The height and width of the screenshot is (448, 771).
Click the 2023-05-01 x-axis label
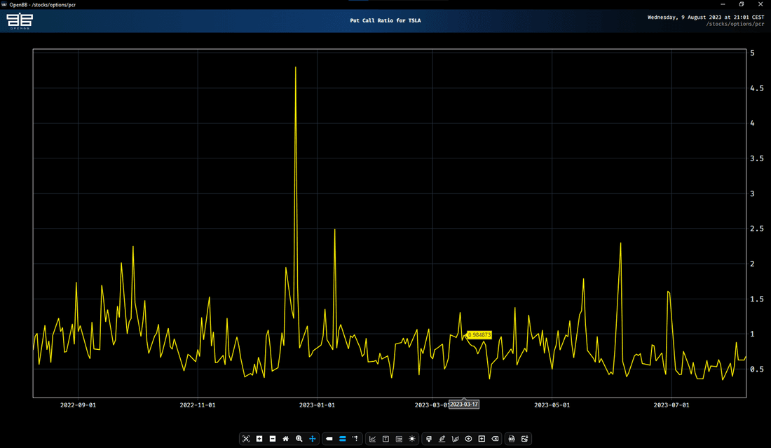(x=552, y=405)
